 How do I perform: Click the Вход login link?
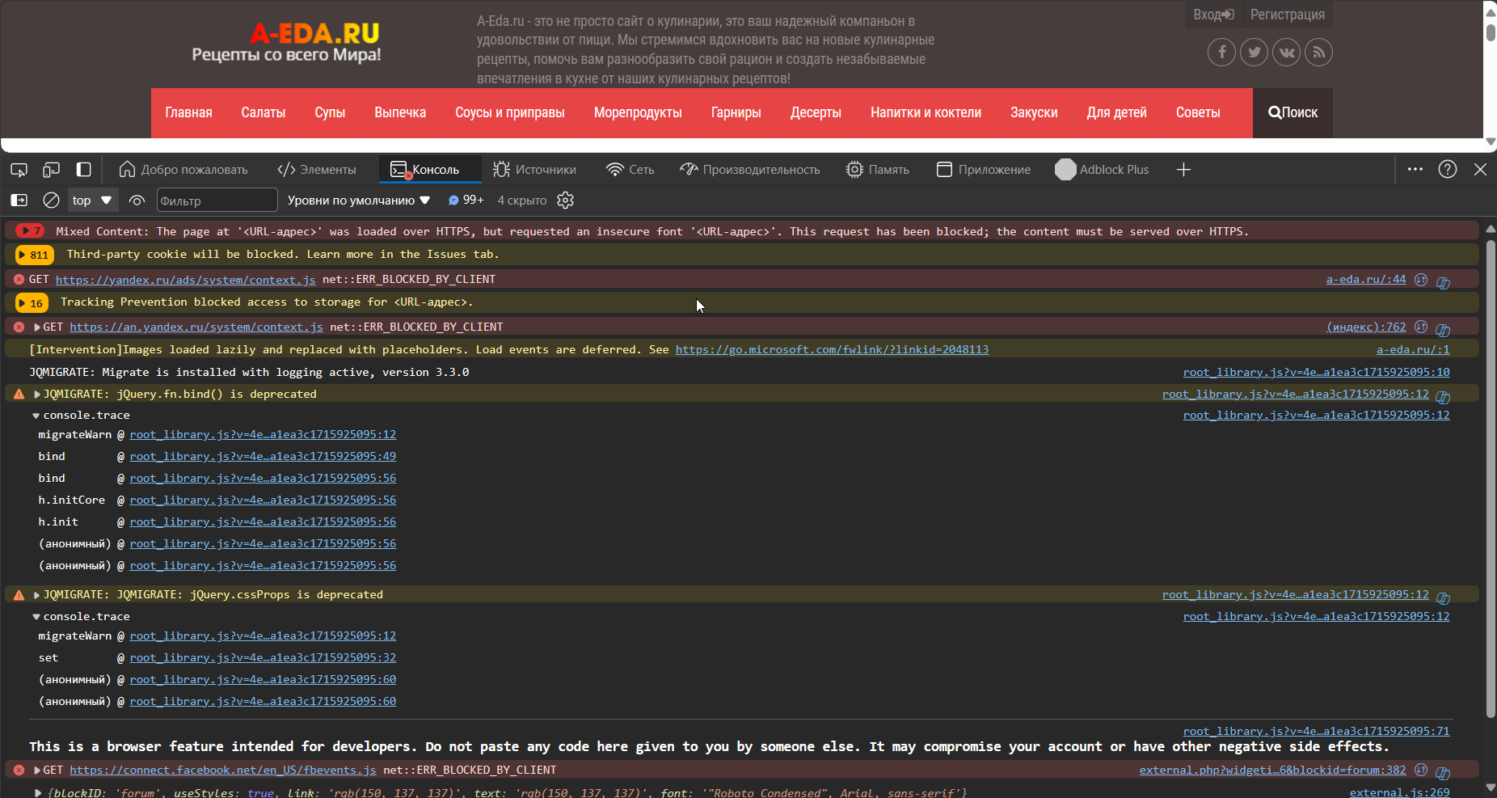[1213, 15]
